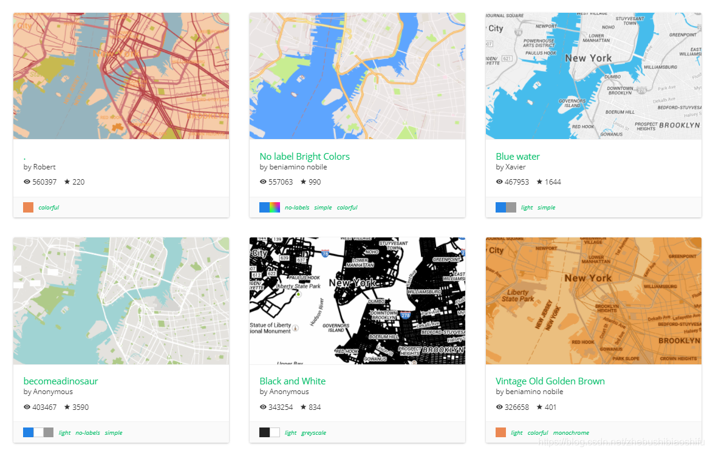
Task: Click the Black and White title link
Action: [293, 381]
